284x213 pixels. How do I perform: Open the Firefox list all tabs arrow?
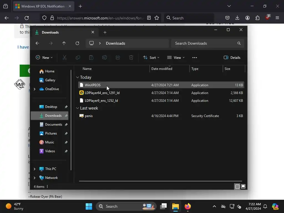229,6
